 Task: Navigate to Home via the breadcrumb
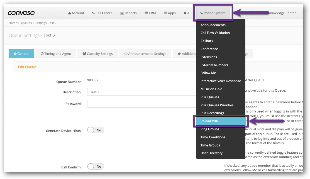[13, 23]
